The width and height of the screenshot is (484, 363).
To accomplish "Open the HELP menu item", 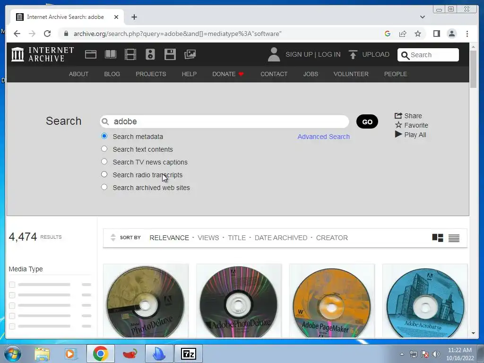I will (189, 74).
